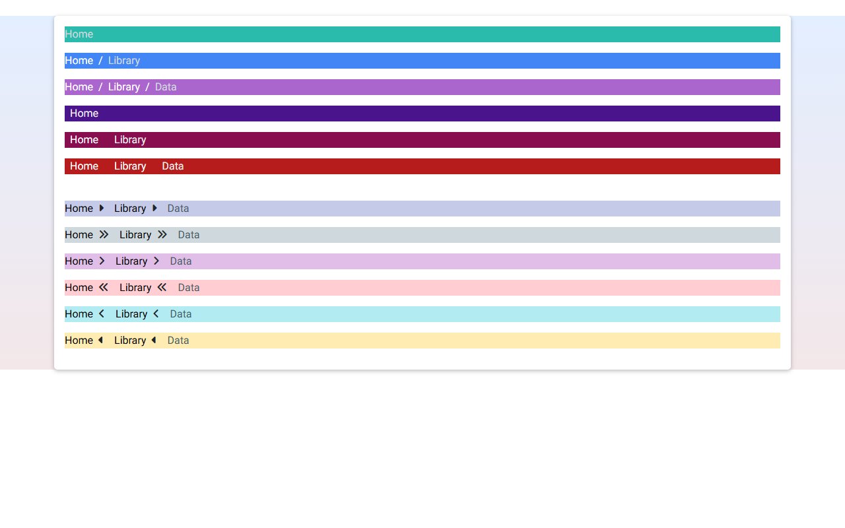Open Library in the pink breadcrumb bar
The image size is (845, 528).
pos(135,288)
